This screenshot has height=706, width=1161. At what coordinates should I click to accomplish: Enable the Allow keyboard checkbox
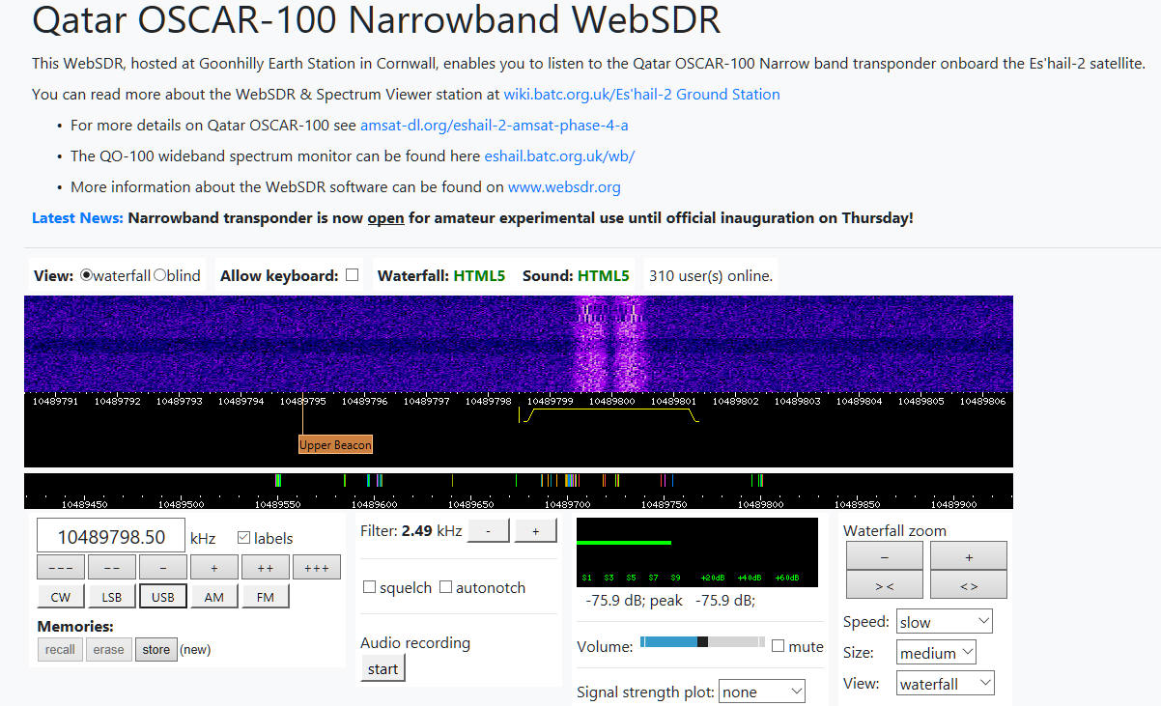[353, 275]
